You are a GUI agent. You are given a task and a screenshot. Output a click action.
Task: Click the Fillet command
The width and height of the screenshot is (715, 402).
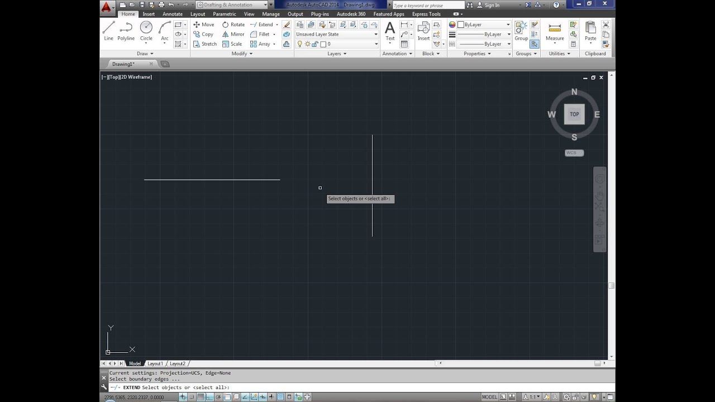(260, 34)
